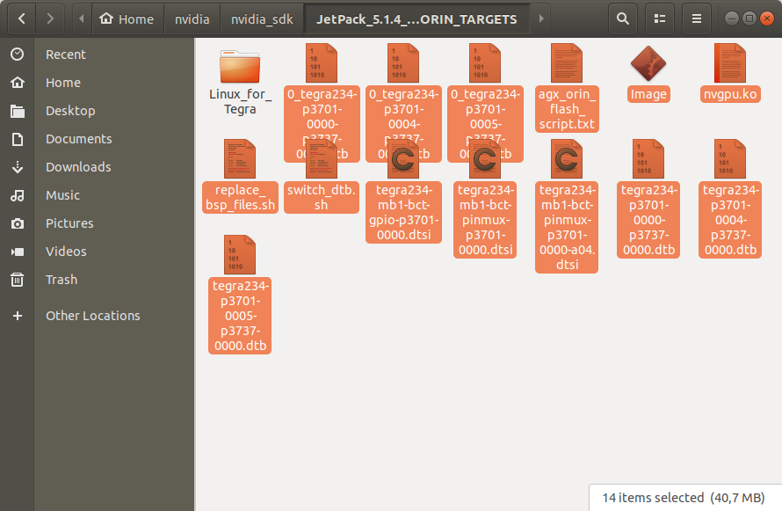Go forward to the next folder
The height and width of the screenshot is (511, 782).
pyautogui.click(x=50, y=19)
